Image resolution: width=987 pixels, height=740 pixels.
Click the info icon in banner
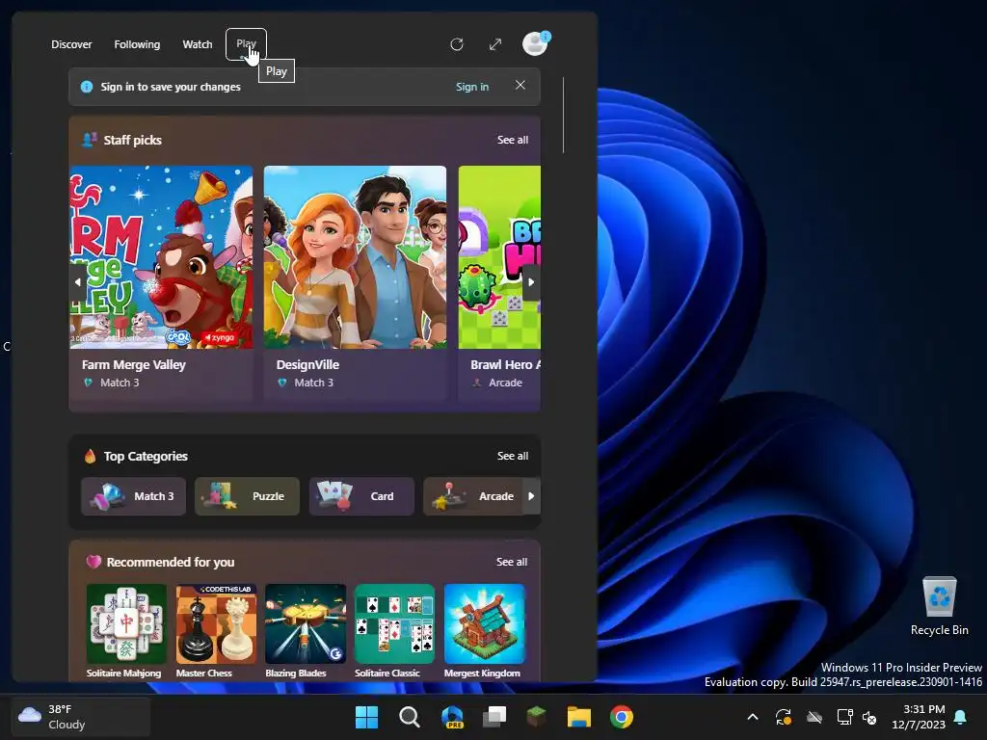[87, 87]
